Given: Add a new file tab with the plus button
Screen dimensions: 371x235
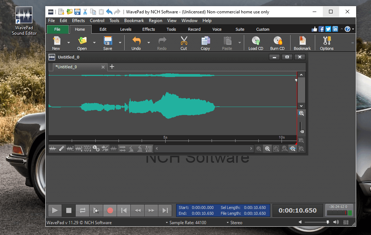Looking at the screenshot, I should tap(112, 67).
